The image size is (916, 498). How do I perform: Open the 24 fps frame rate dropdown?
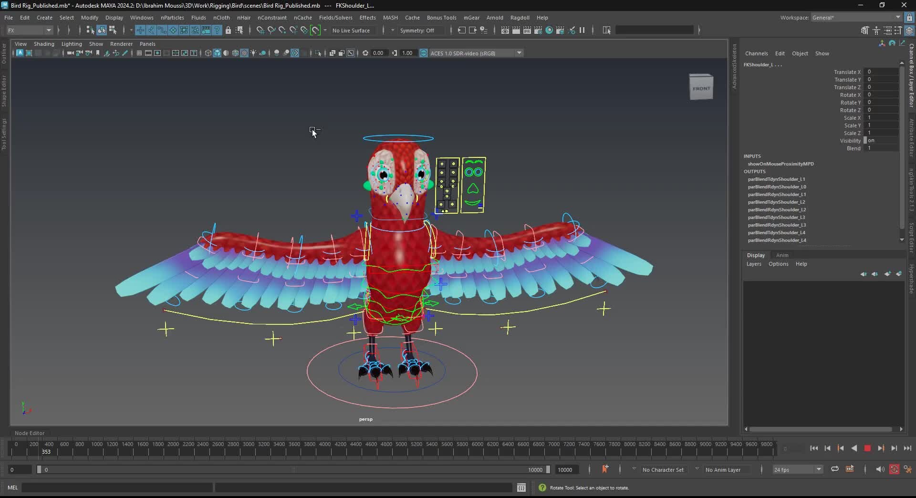[819, 469]
